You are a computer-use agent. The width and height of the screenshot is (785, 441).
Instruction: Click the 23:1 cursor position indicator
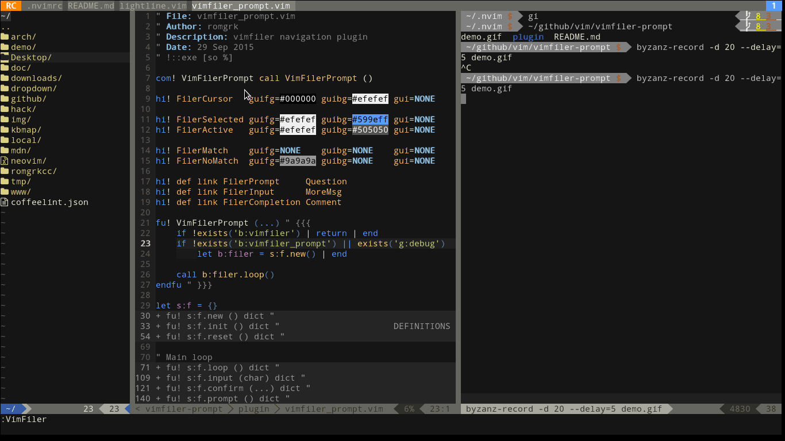(440, 409)
